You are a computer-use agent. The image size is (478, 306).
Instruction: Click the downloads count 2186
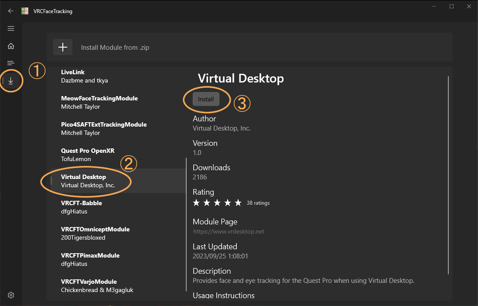click(200, 177)
